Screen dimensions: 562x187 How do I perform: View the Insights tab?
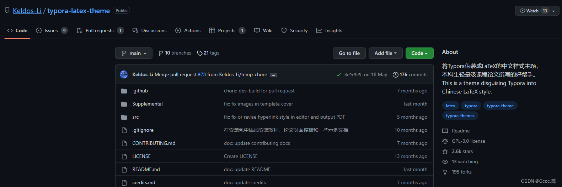click(x=329, y=30)
